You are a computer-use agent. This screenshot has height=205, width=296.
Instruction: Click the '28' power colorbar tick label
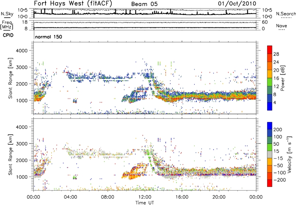276,54
